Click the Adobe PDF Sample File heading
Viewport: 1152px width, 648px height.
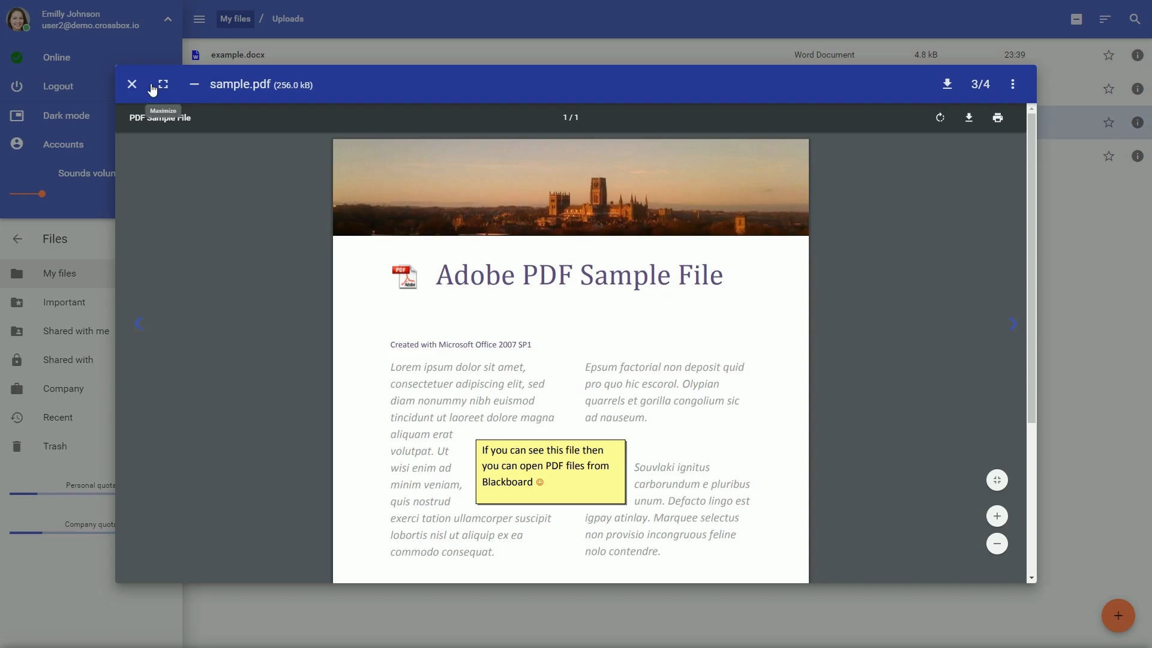click(579, 275)
